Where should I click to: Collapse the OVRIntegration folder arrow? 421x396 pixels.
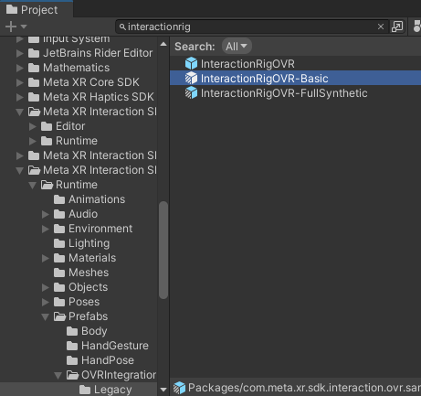pos(58,376)
